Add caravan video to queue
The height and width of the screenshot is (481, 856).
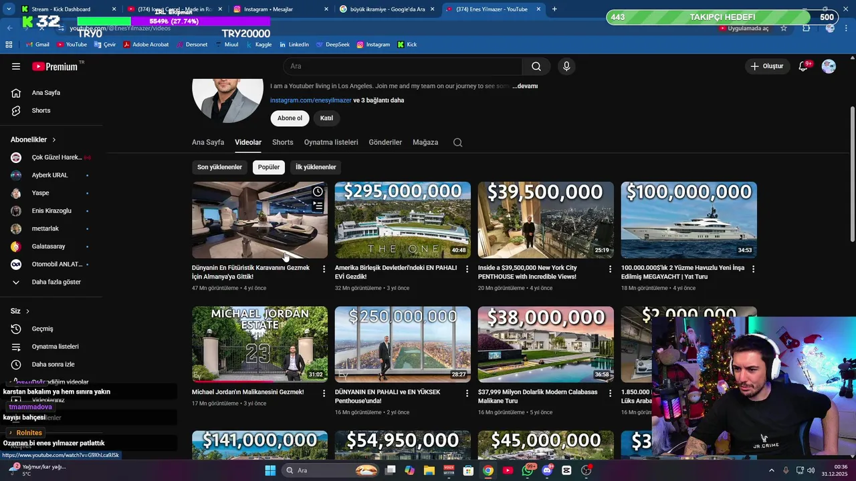click(x=318, y=206)
